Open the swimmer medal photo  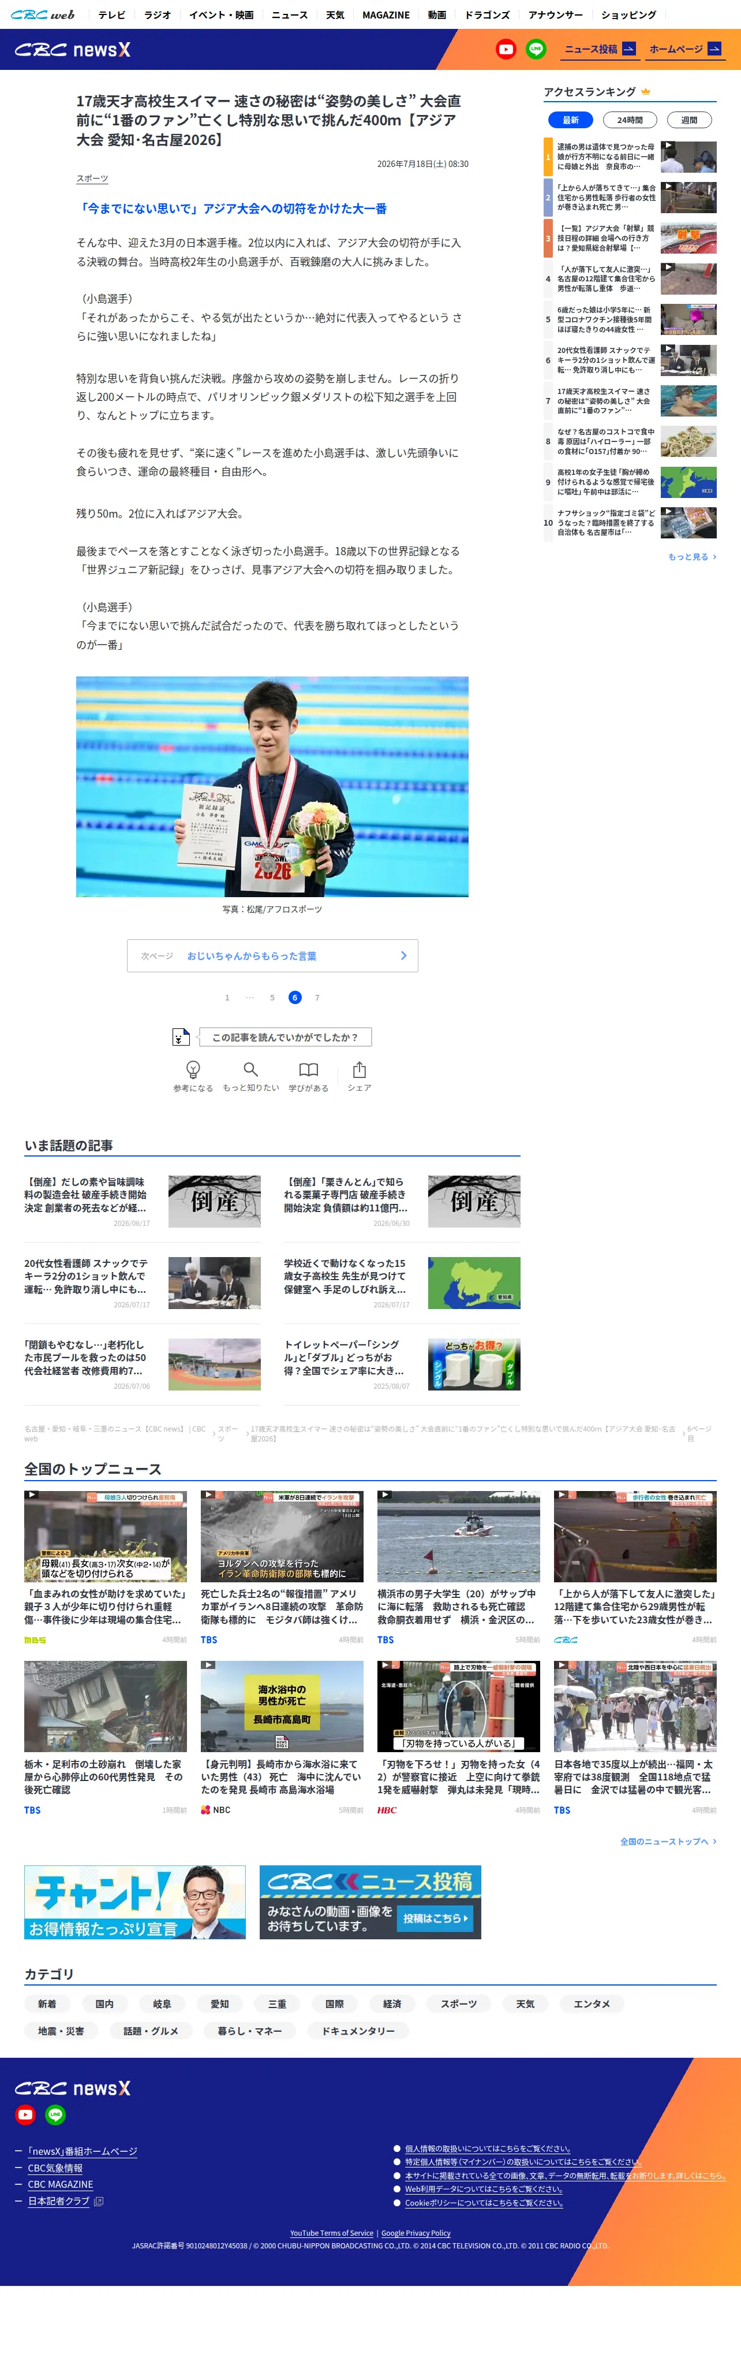coord(272,787)
